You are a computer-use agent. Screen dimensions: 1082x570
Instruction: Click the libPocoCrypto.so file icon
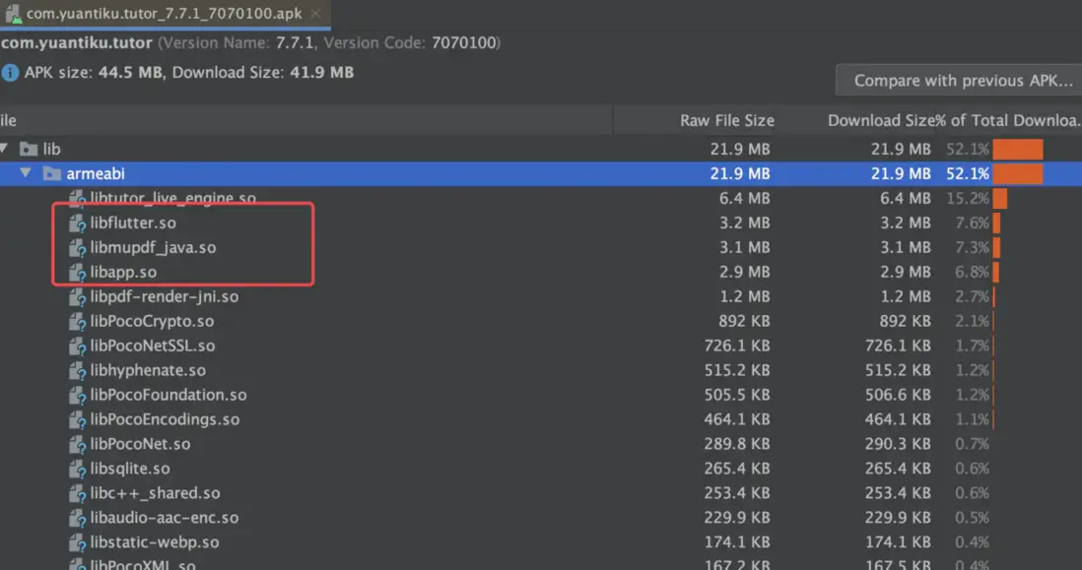77,322
